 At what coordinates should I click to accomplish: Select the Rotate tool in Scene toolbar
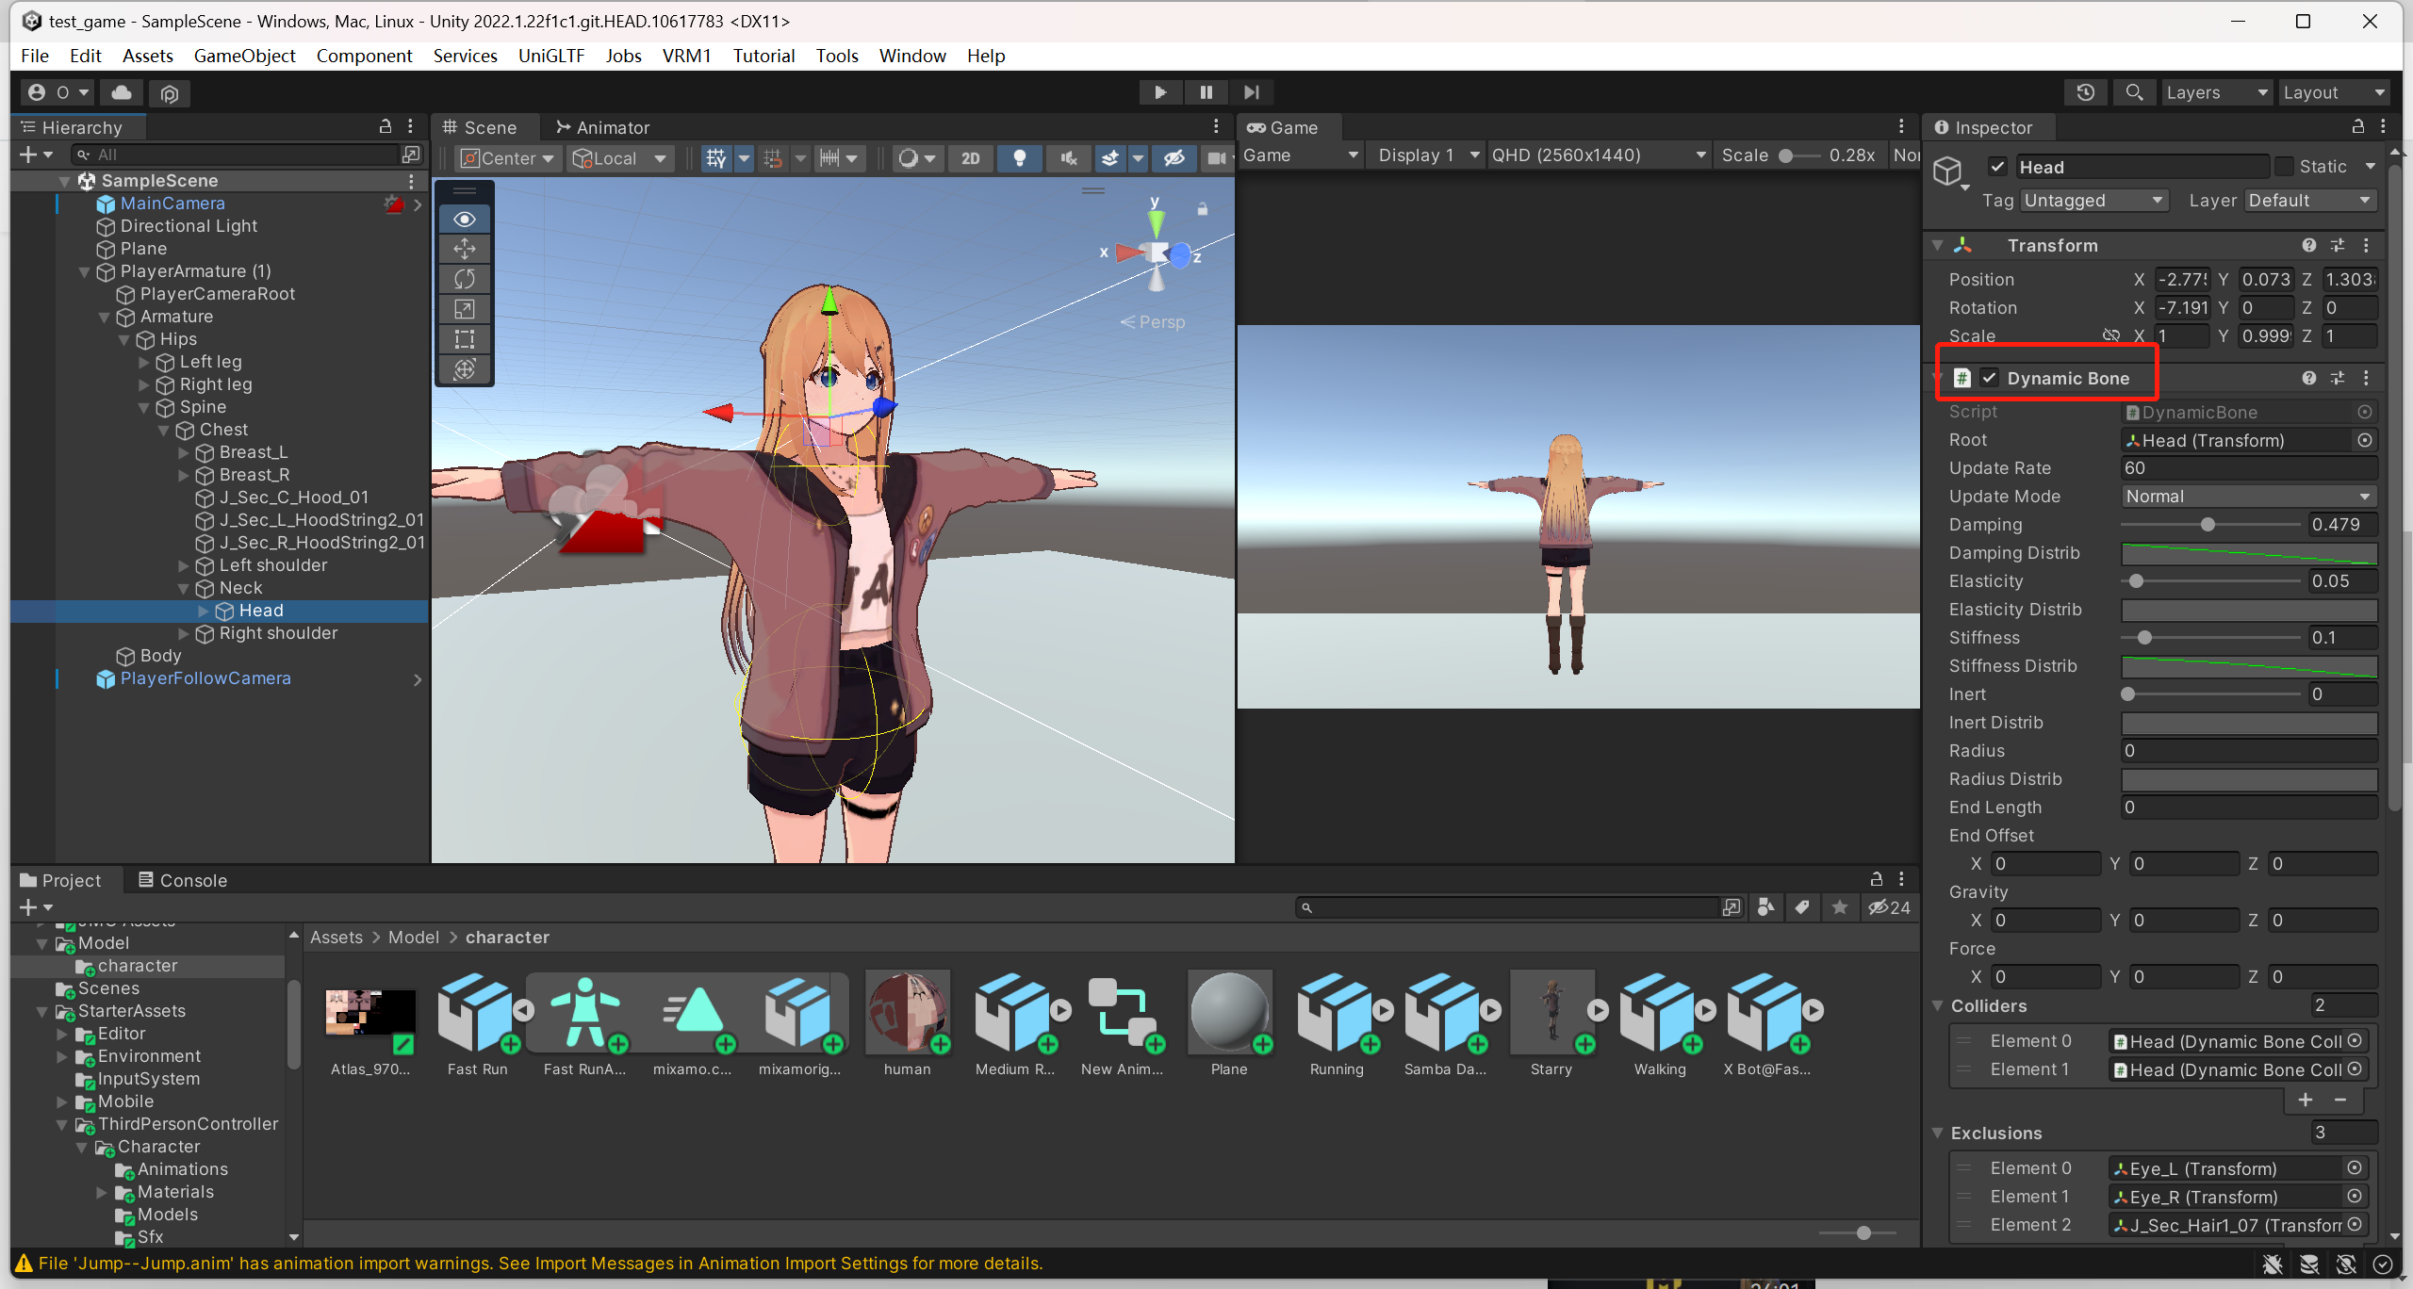point(463,279)
